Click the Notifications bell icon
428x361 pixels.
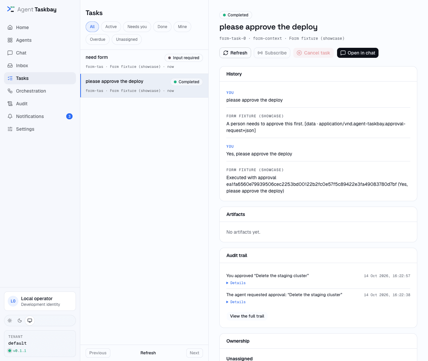point(10,116)
